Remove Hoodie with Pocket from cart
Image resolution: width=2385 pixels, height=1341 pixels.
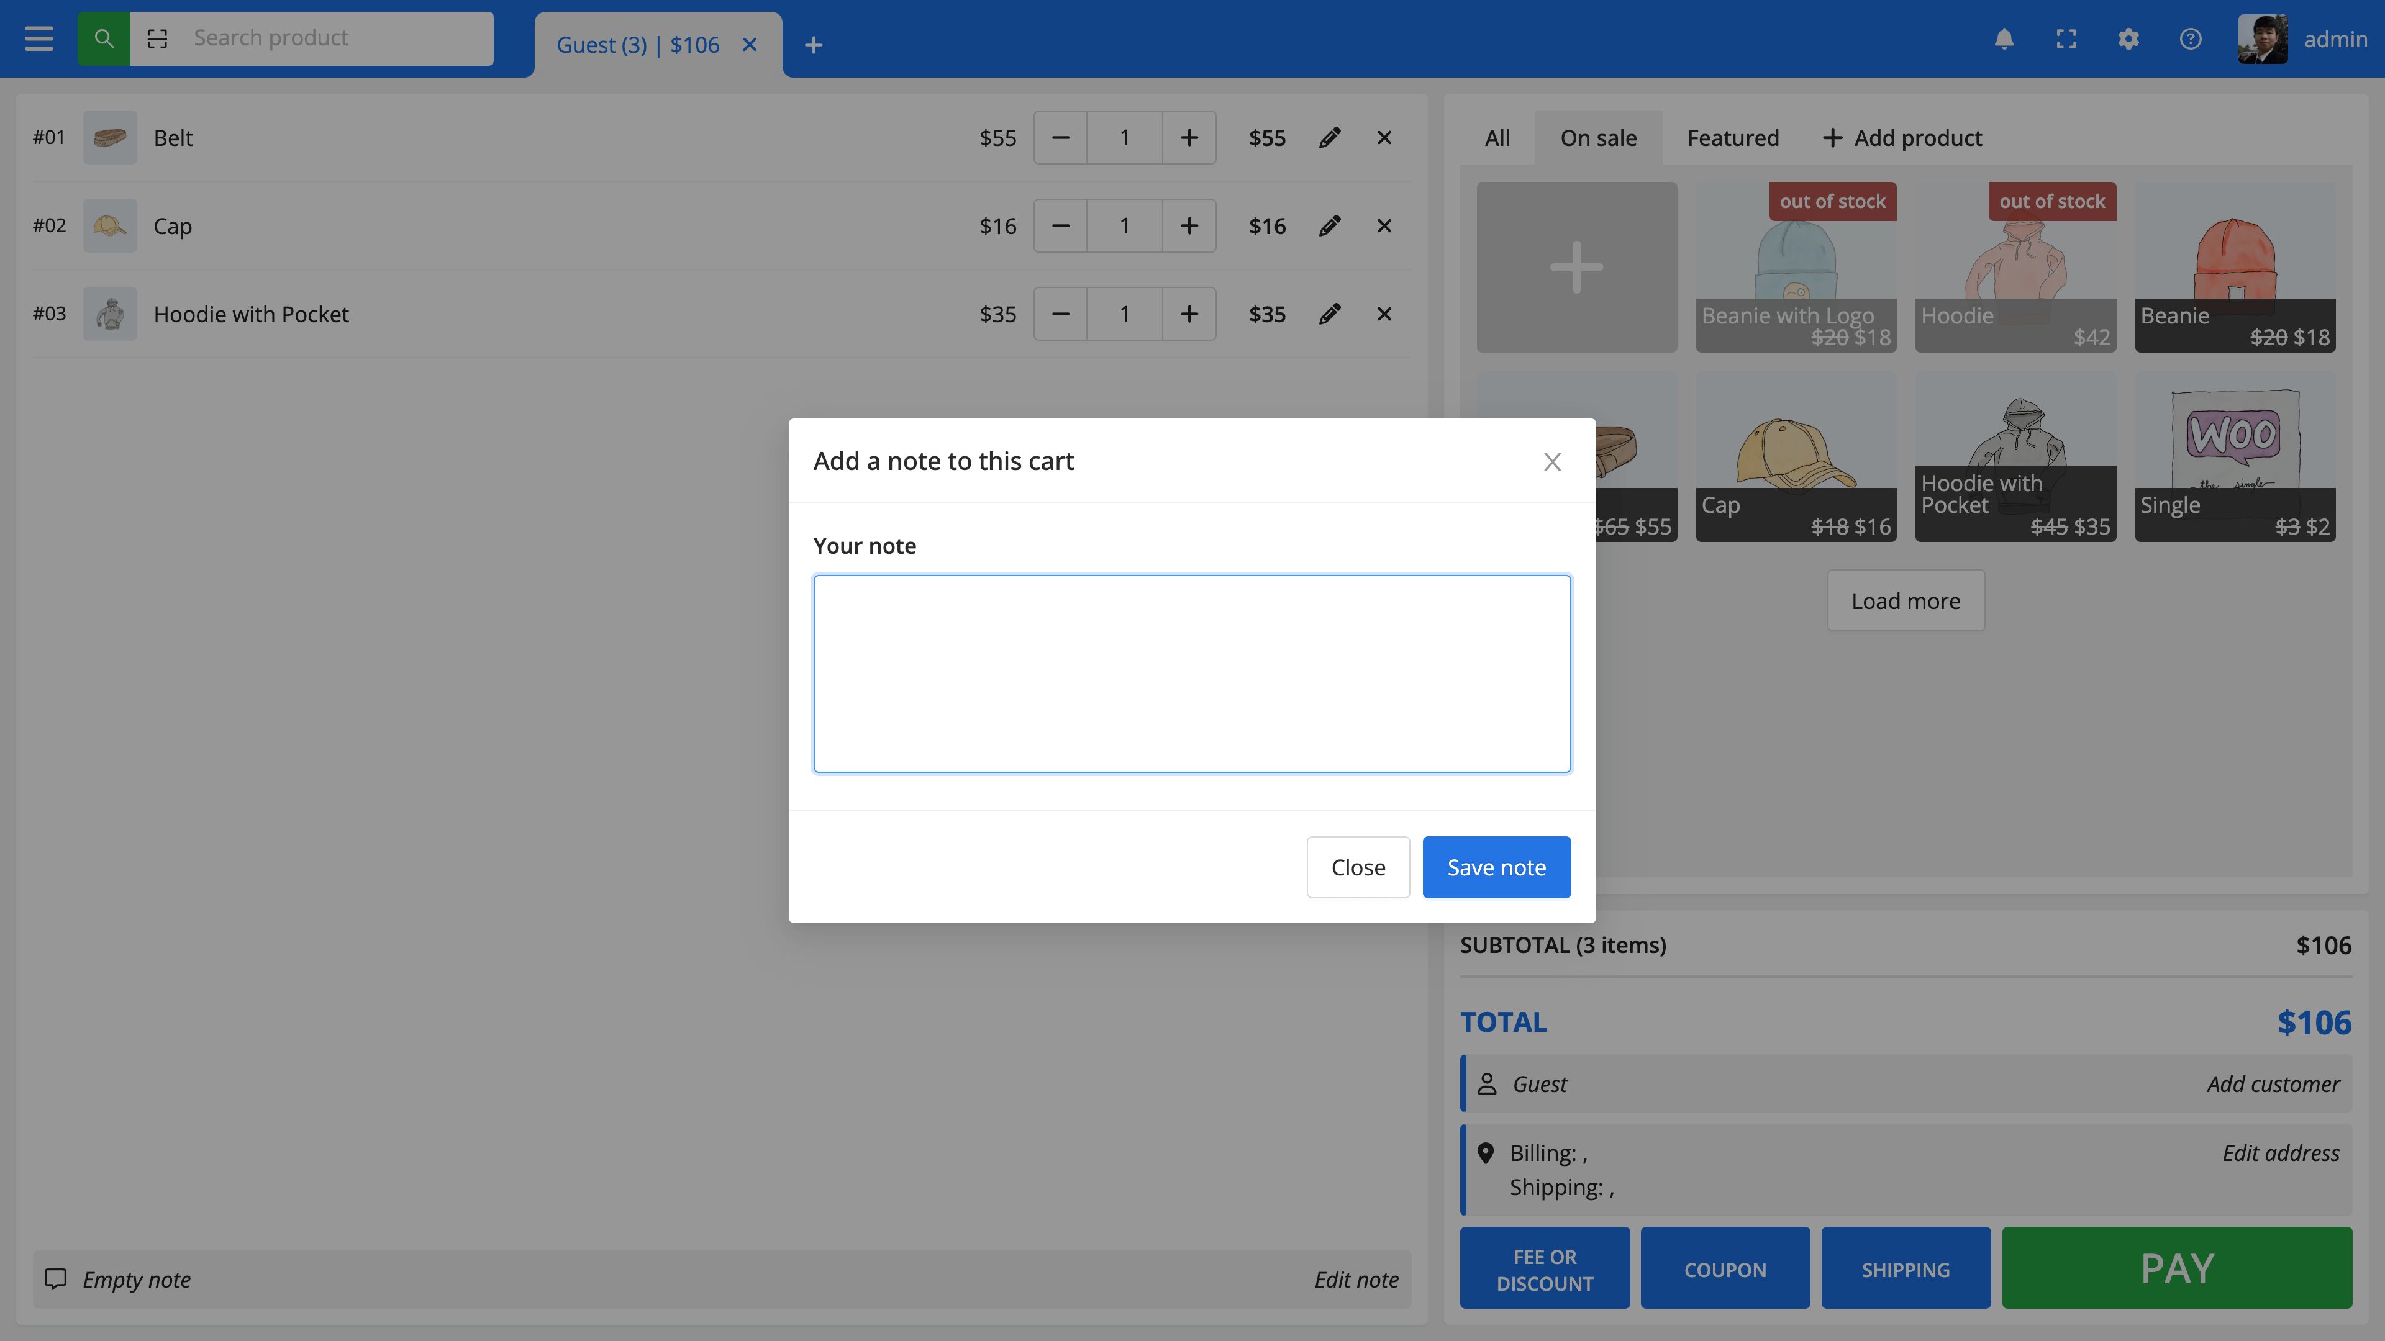[x=1383, y=314]
